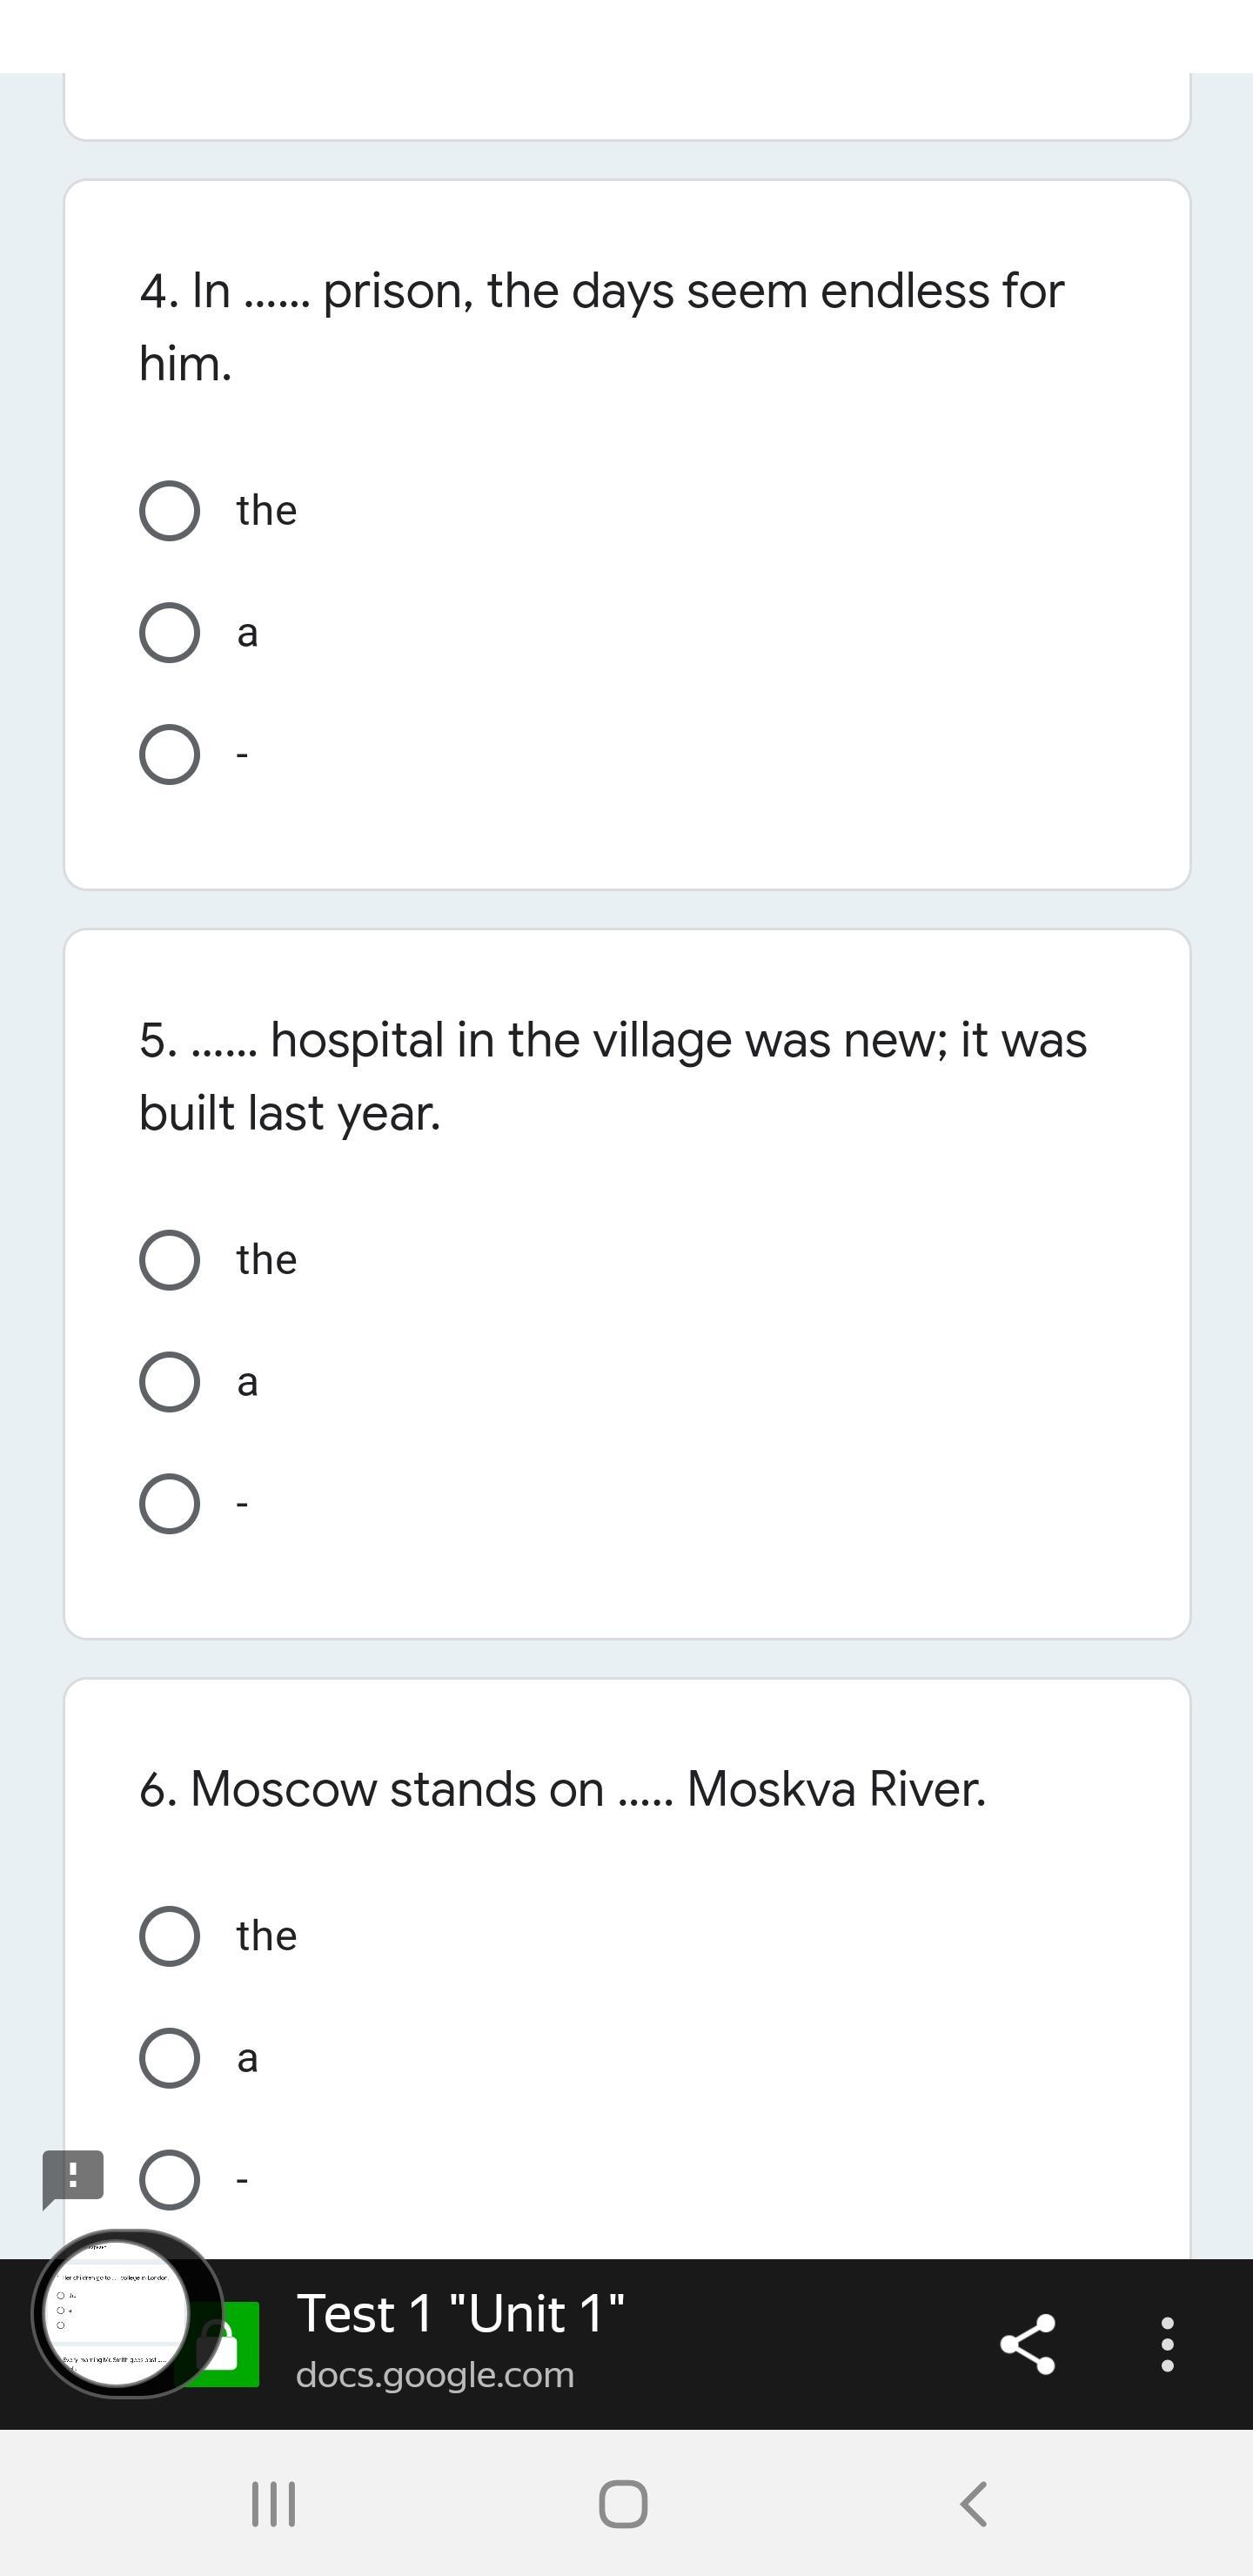
Task: Select 'the' for Moskva River question
Action: click(x=169, y=1936)
